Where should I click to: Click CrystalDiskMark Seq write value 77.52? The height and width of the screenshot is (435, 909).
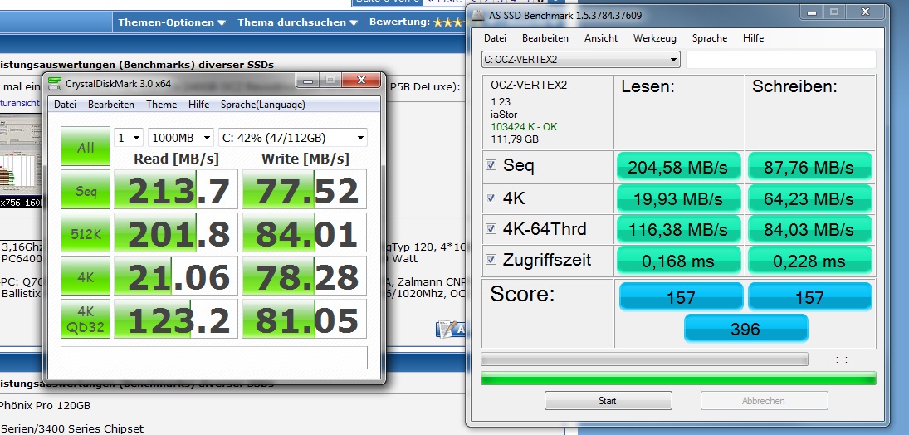[x=305, y=189]
